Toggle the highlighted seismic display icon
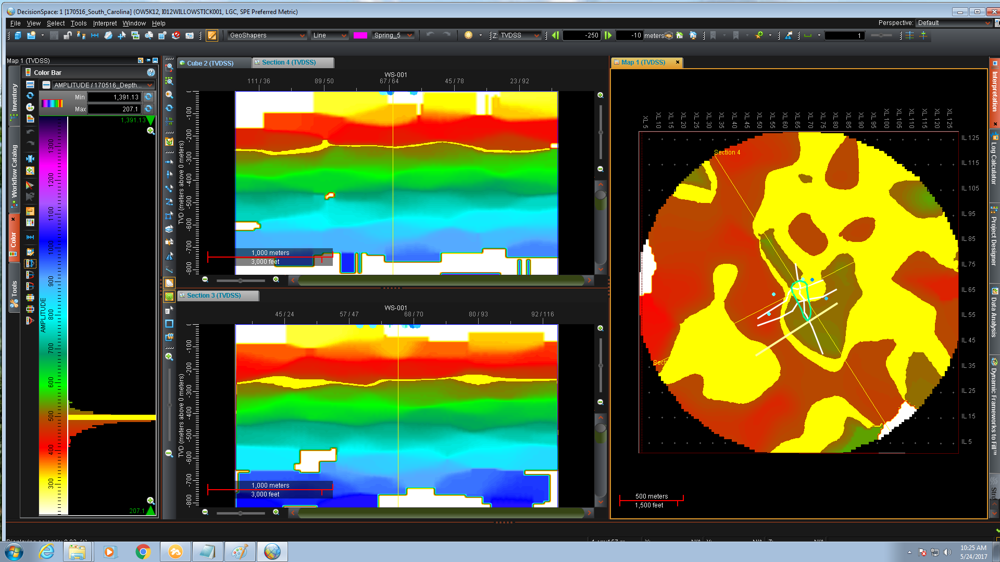Image resolution: width=1000 pixels, height=562 pixels. tap(169, 283)
